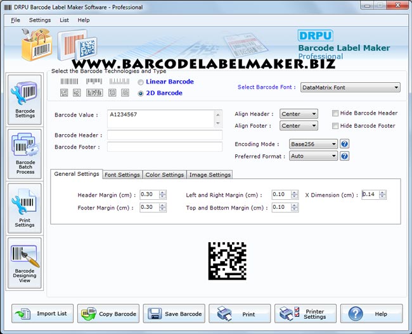This screenshot has width=412, height=334.
Task: Click the Copy Barcode button
Action: click(108, 314)
